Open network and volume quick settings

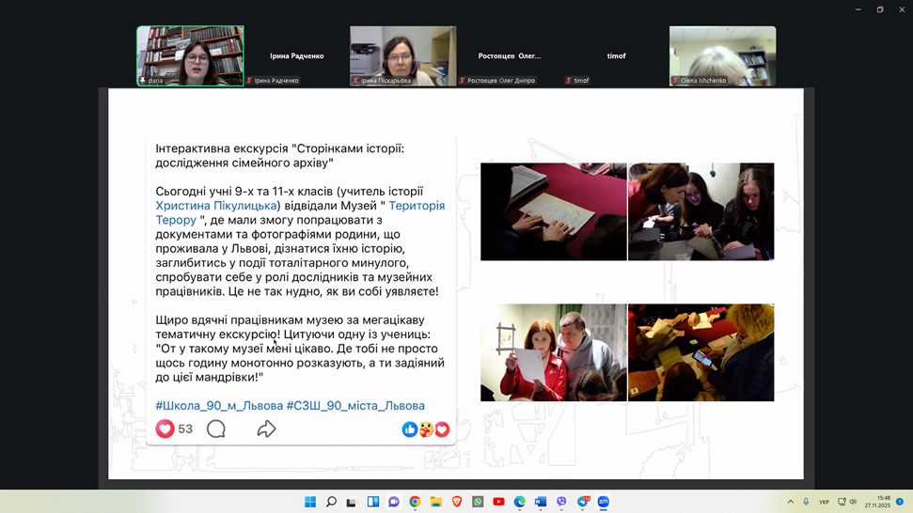point(847,502)
